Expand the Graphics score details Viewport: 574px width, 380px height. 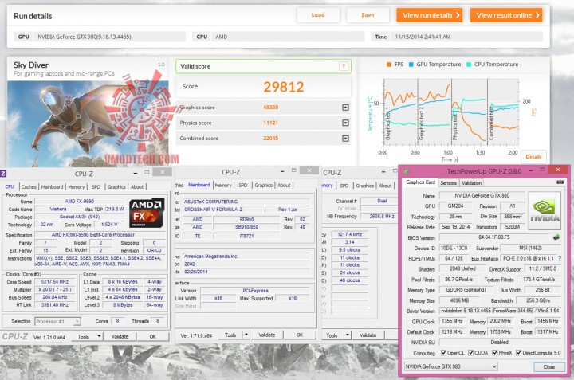(345, 108)
